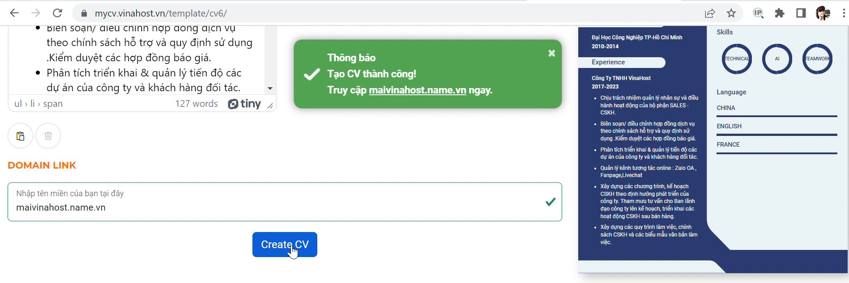
Task: Open the Tiny logo in editor status bar
Action: [244, 104]
